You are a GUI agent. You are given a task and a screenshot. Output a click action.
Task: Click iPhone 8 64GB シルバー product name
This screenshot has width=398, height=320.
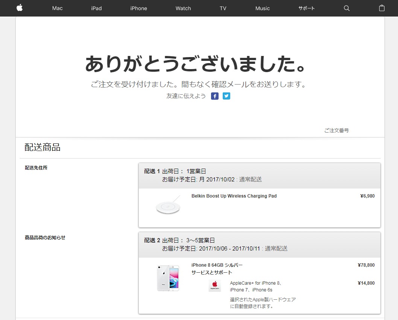217,265
